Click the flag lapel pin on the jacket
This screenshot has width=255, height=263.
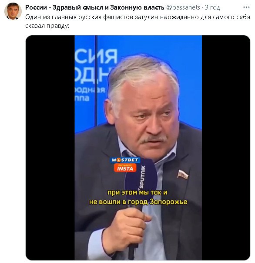(x=183, y=175)
